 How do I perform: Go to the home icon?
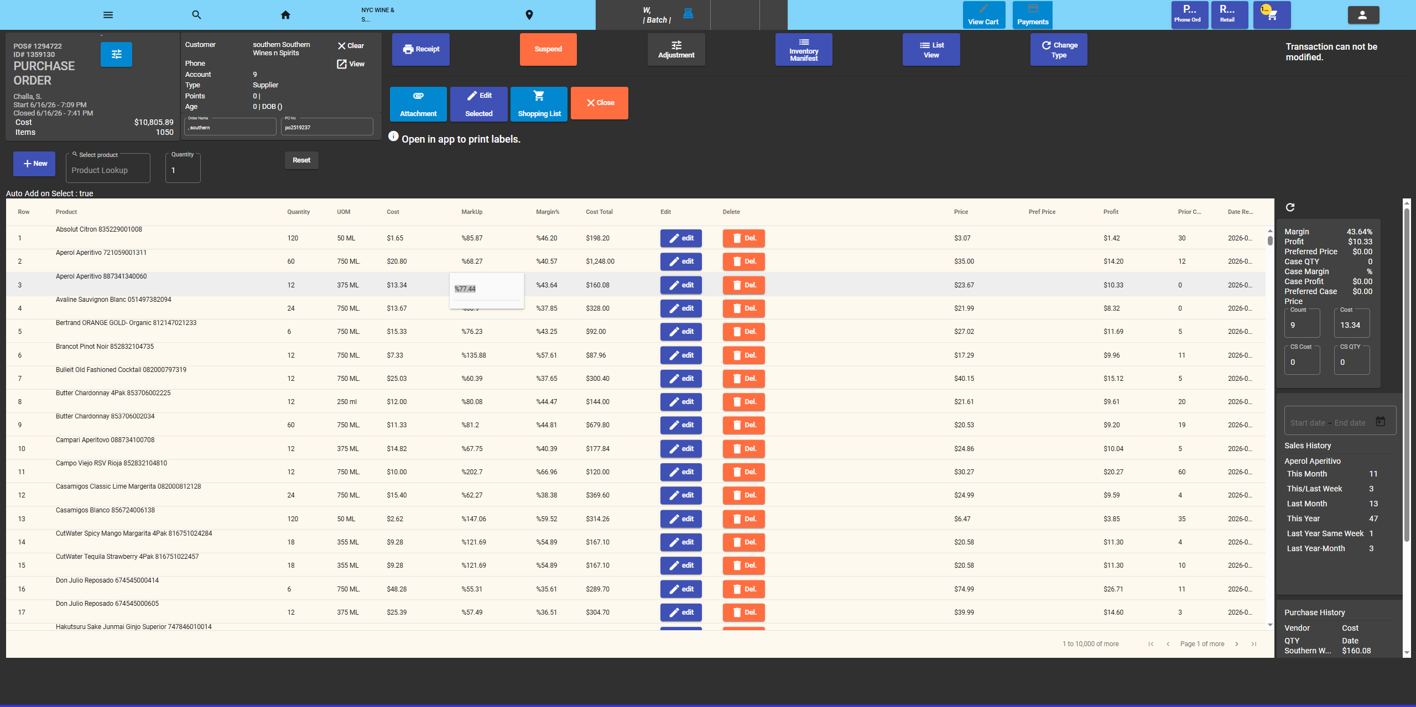click(x=285, y=15)
